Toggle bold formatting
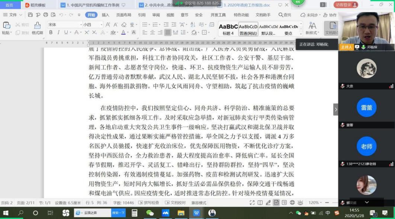395x219 pixels. 51,32
